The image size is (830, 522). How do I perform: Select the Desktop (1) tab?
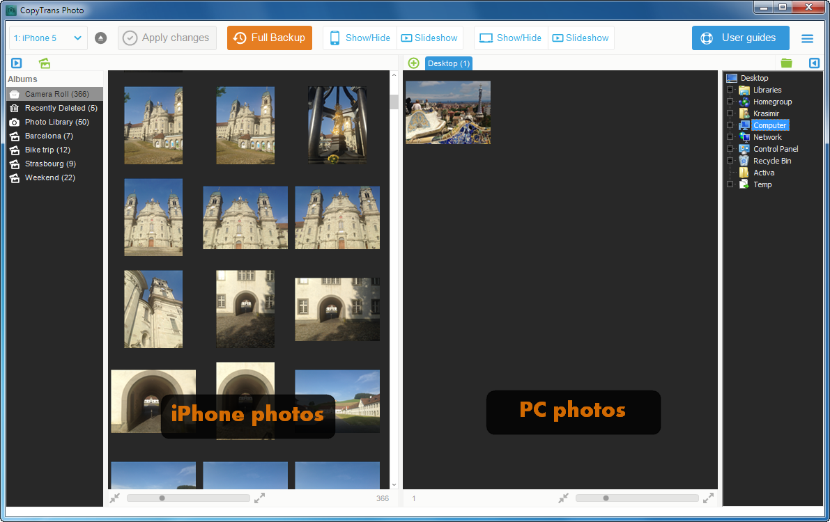pos(448,63)
